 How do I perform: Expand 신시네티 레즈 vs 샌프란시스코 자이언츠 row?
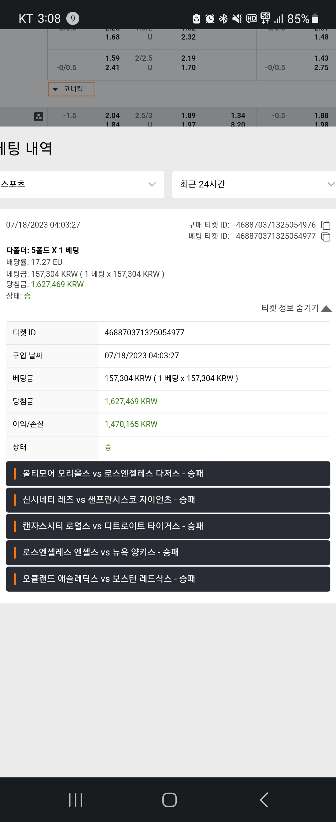[x=168, y=500]
